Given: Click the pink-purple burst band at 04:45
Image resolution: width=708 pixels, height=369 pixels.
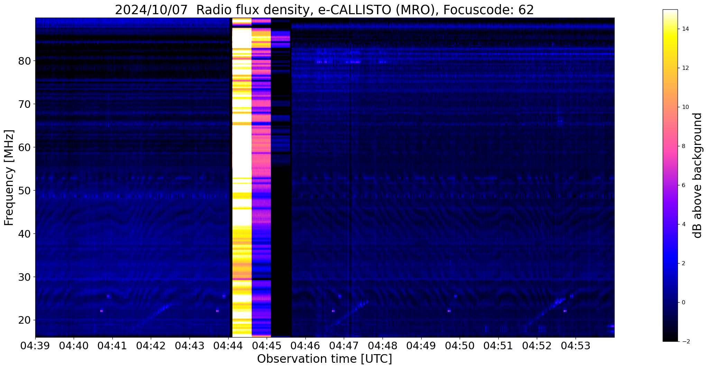Looking at the screenshot, I should [x=261, y=177].
